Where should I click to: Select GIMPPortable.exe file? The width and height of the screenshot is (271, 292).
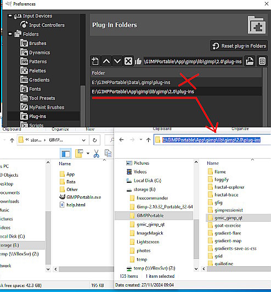(80, 197)
